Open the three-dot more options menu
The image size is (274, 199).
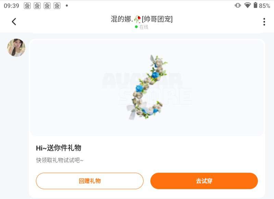tap(264, 22)
